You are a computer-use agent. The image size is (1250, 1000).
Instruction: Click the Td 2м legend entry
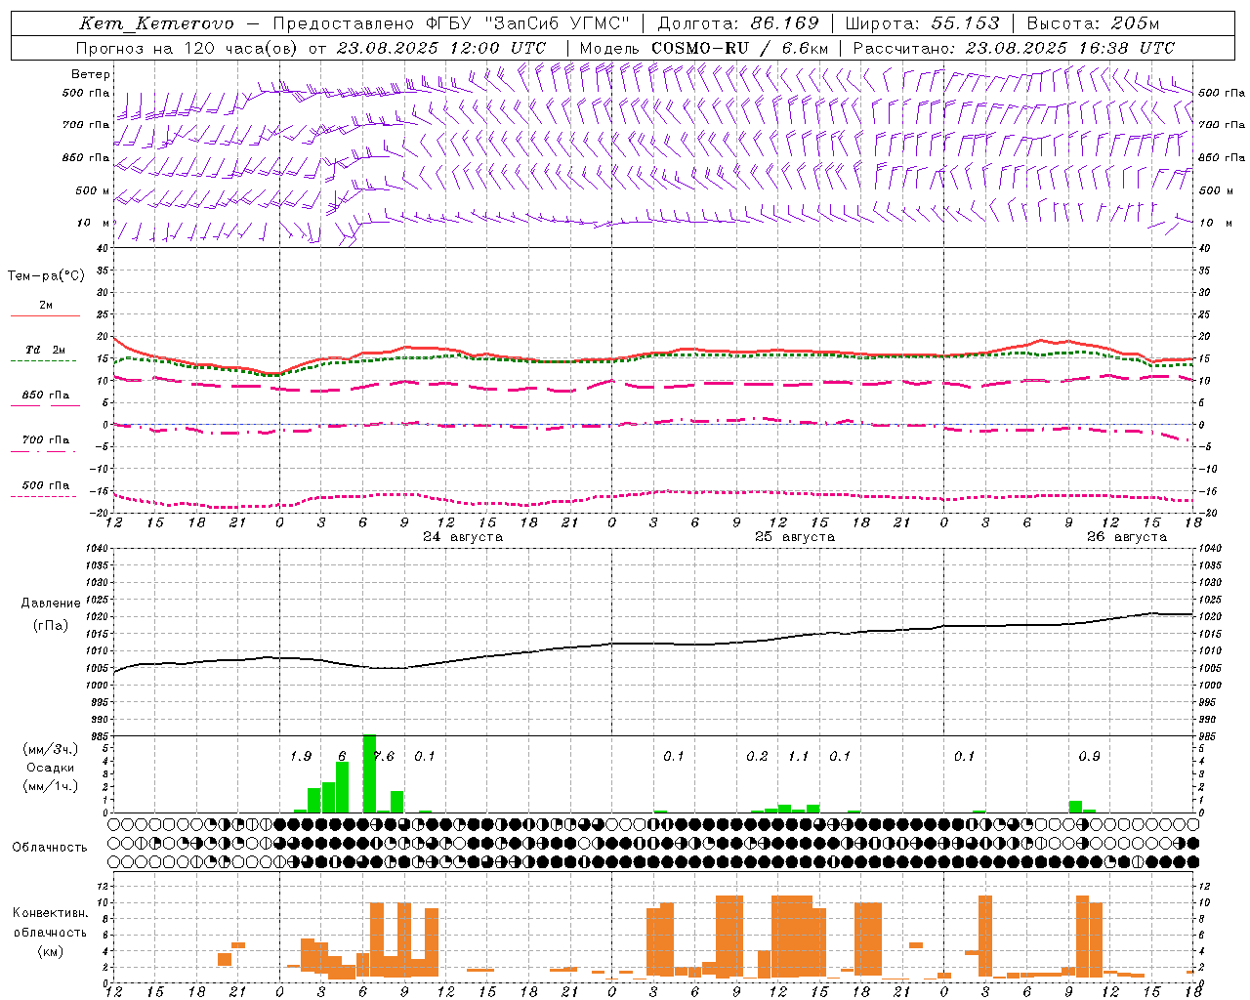(x=46, y=350)
